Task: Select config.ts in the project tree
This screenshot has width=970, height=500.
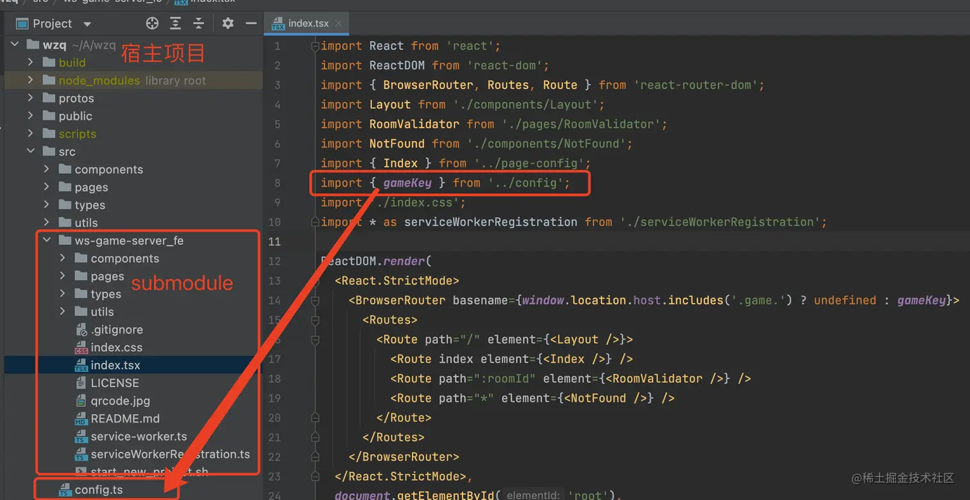Action: click(x=99, y=490)
